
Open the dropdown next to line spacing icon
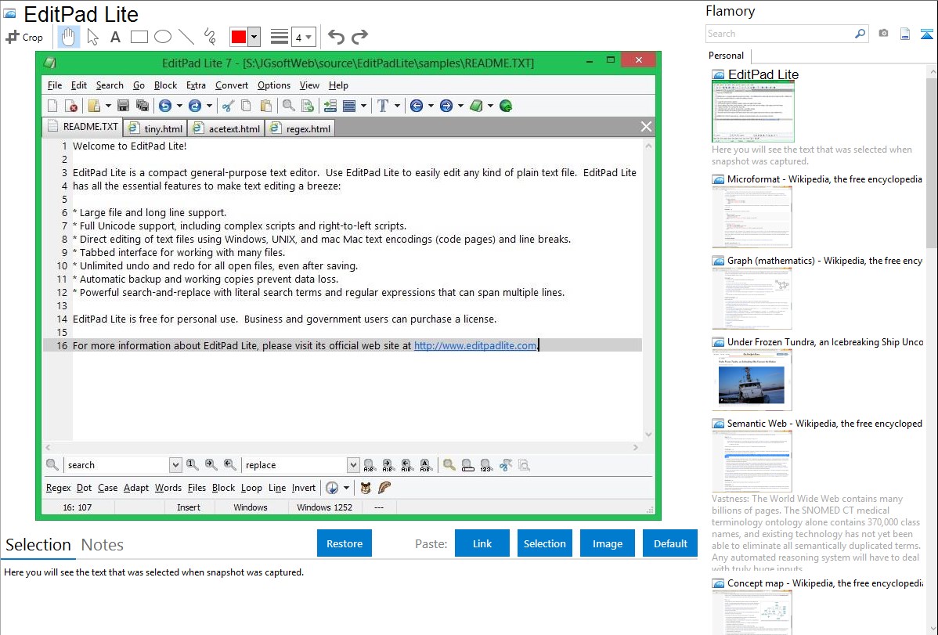click(363, 106)
